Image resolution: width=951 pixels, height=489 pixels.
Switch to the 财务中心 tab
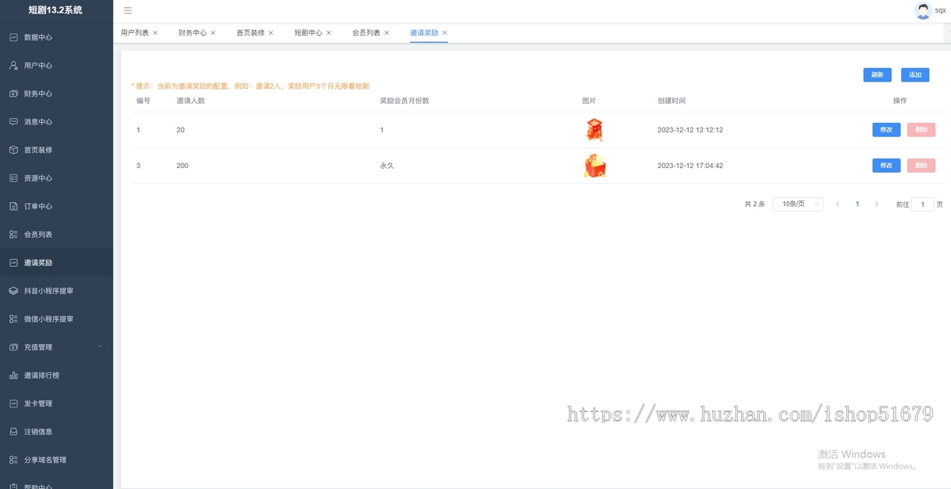[x=193, y=32]
